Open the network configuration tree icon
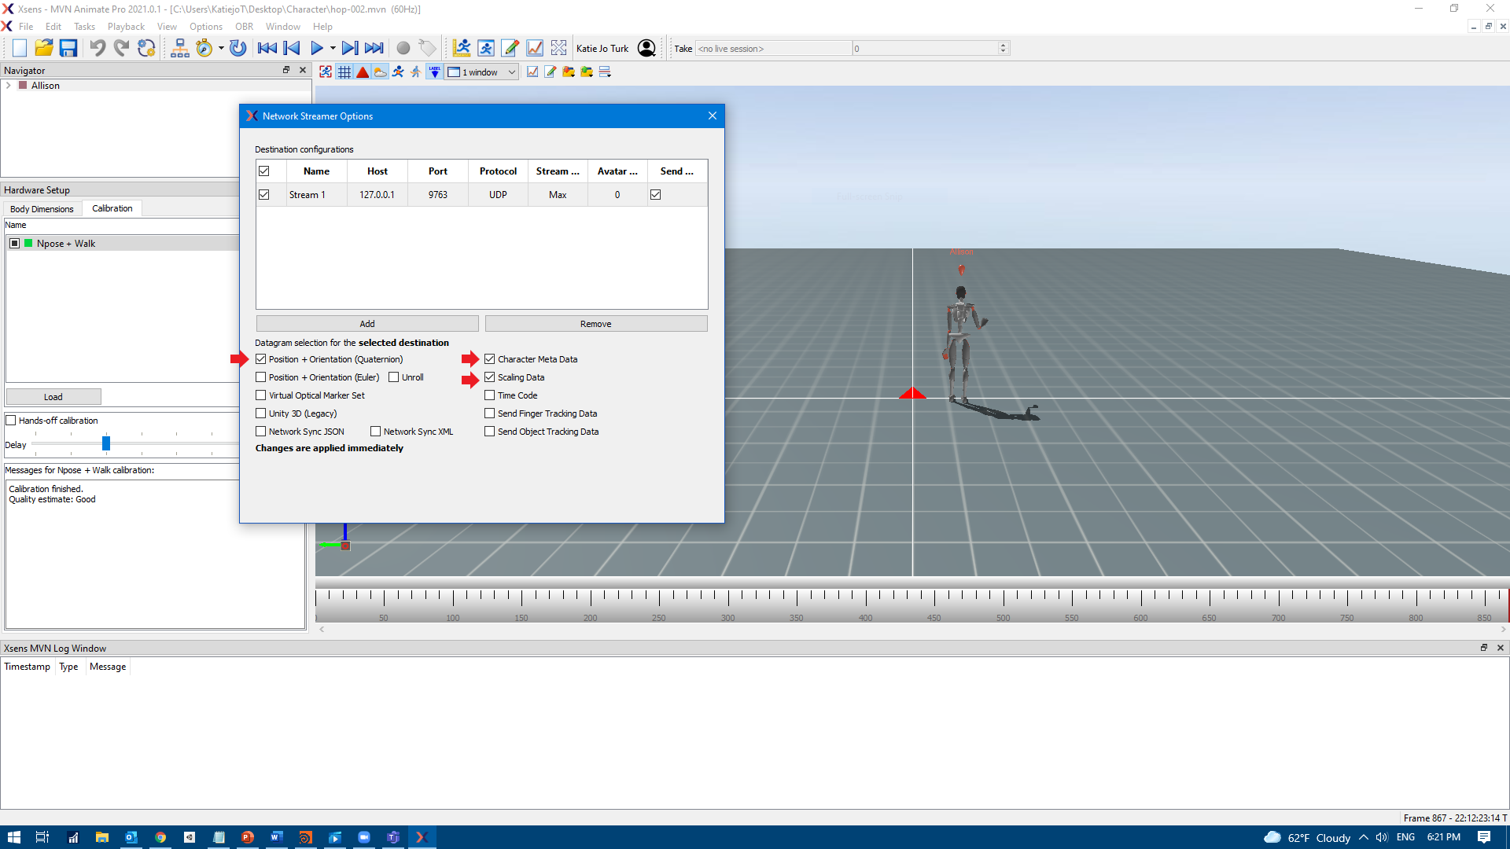This screenshot has height=849, width=1510. 180,48
